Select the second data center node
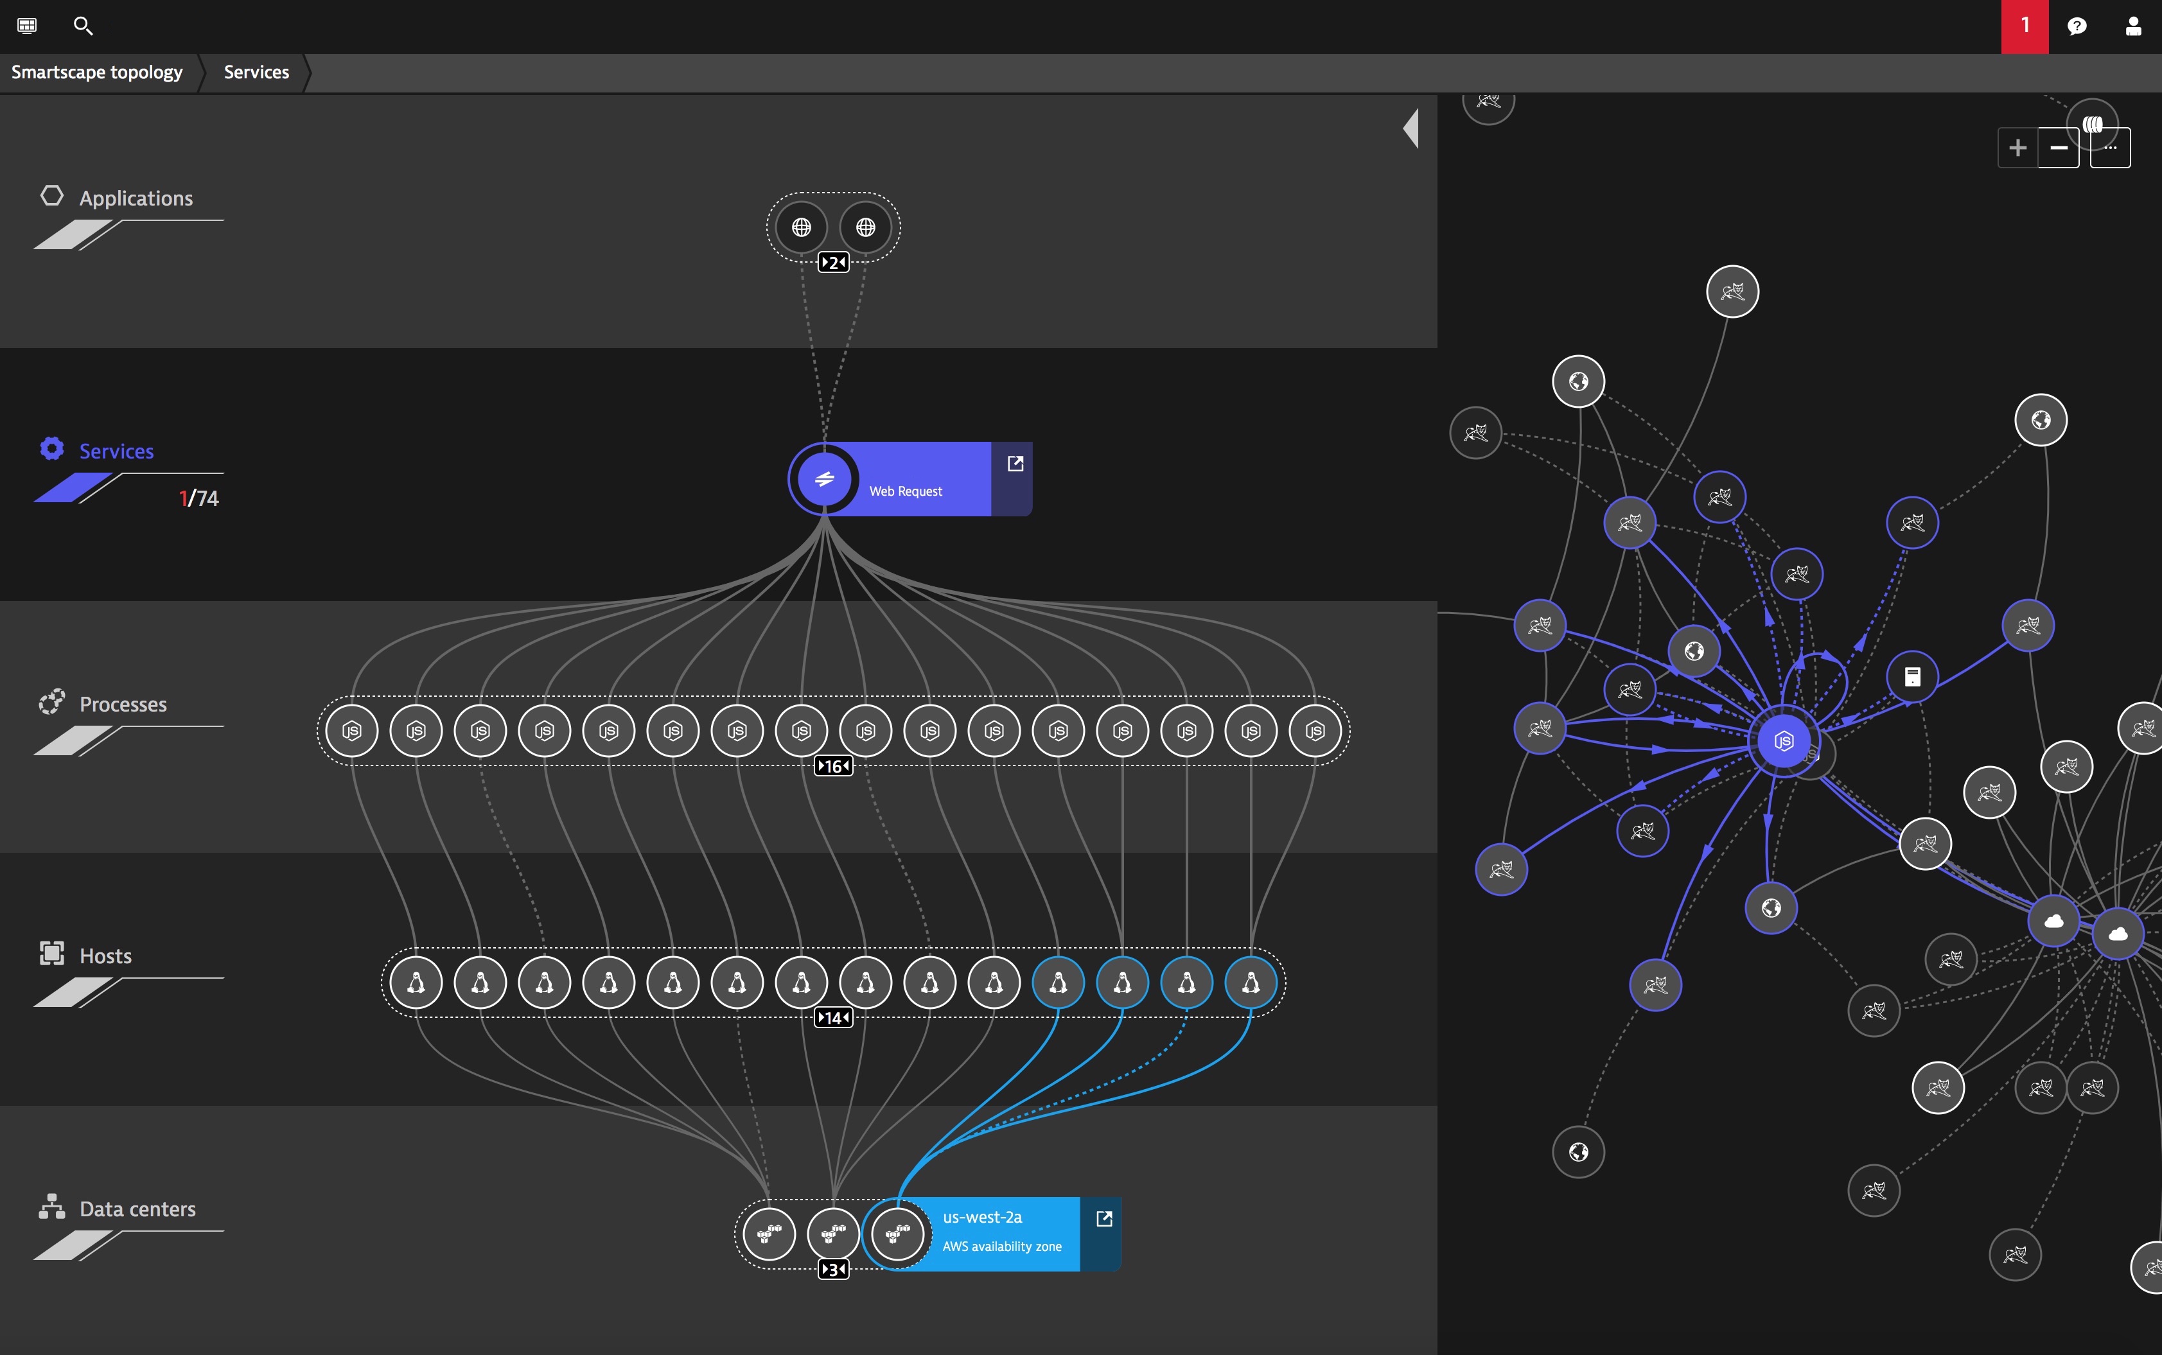 tap(834, 1234)
